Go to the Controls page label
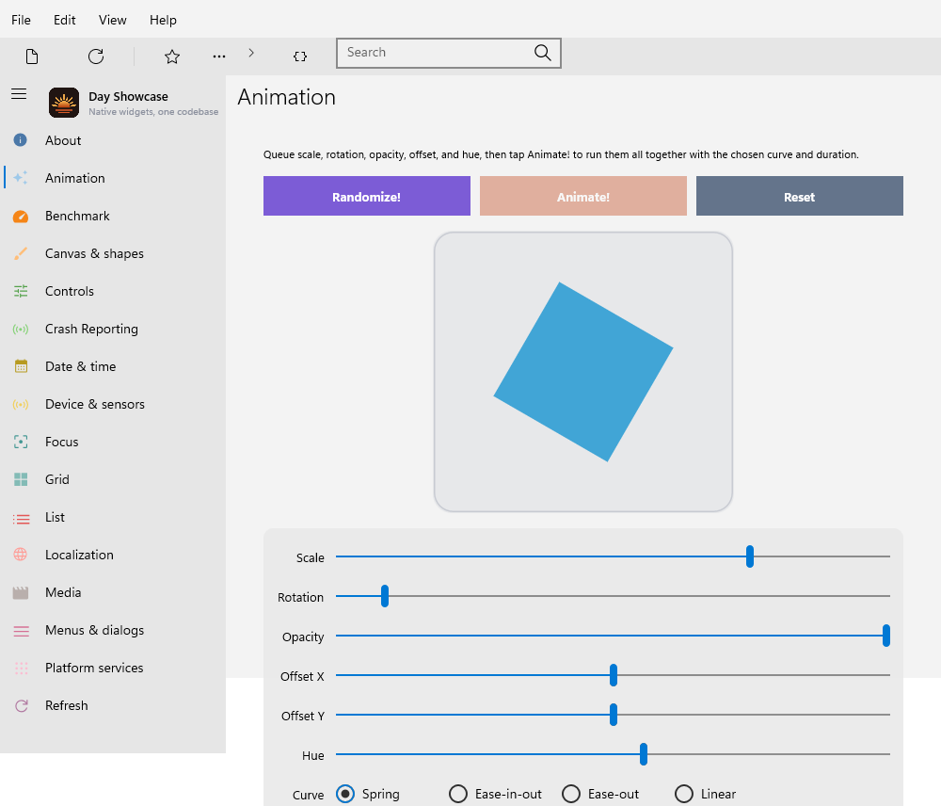 pos(70,291)
